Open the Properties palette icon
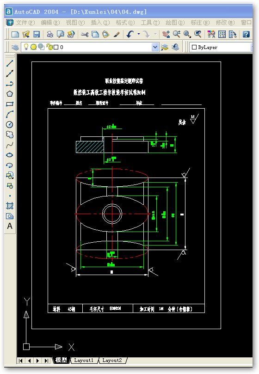This screenshot has height=374, width=259. click(x=211, y=34)
